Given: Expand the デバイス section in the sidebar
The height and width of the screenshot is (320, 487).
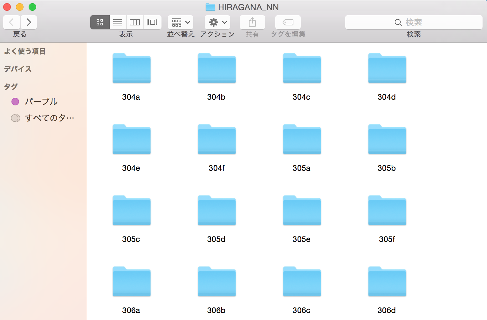Looking at the screenshot, I should pos(17,69).
